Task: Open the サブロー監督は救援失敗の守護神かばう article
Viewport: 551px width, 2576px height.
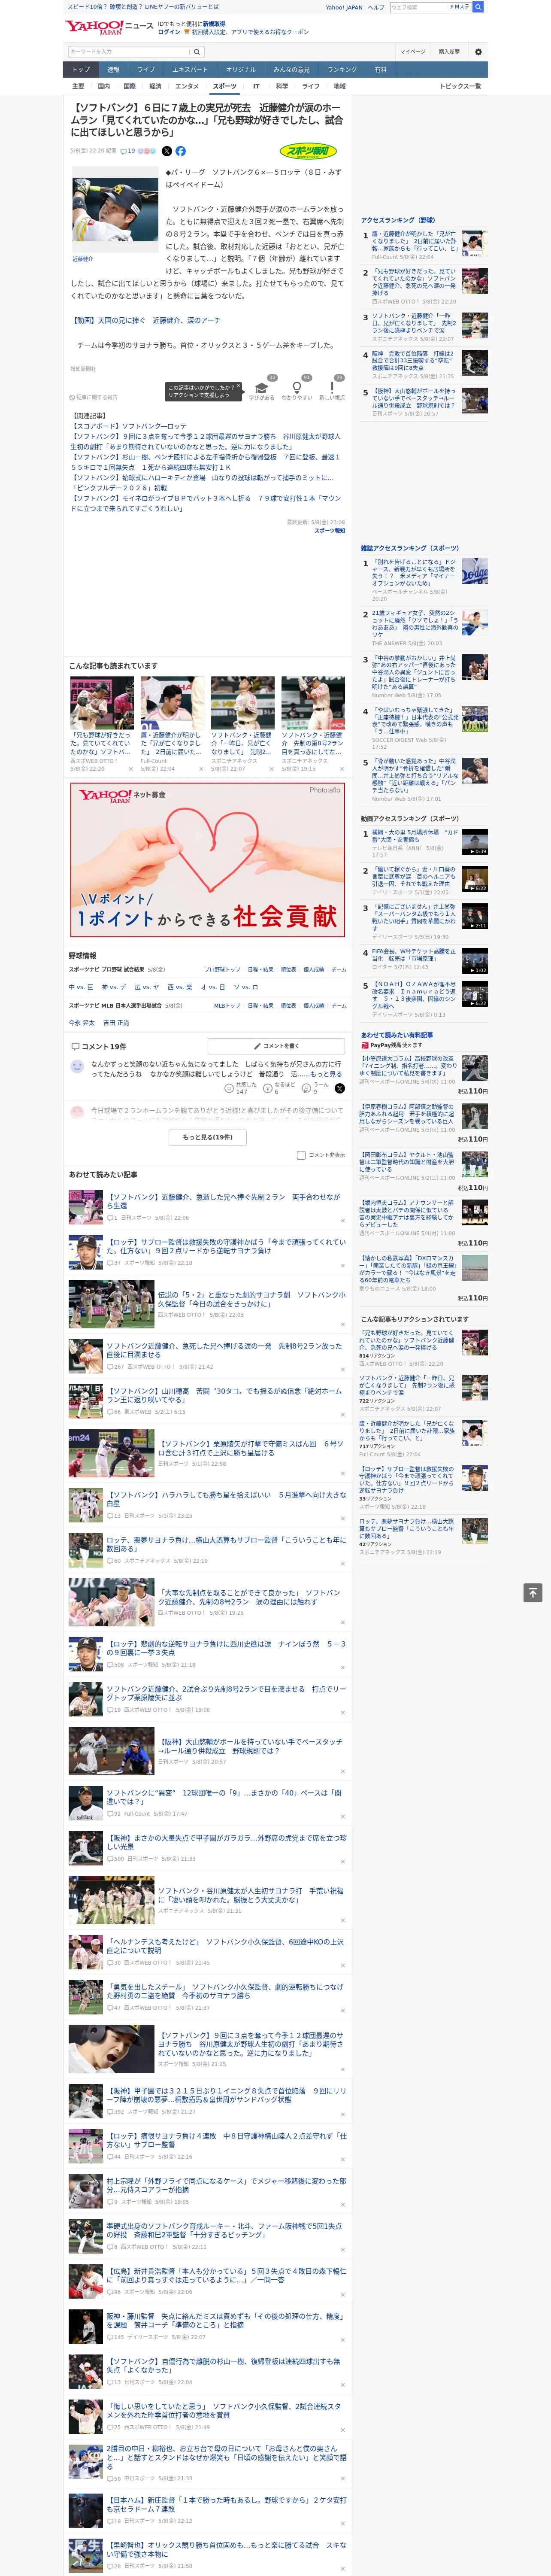Action: 226,1246
